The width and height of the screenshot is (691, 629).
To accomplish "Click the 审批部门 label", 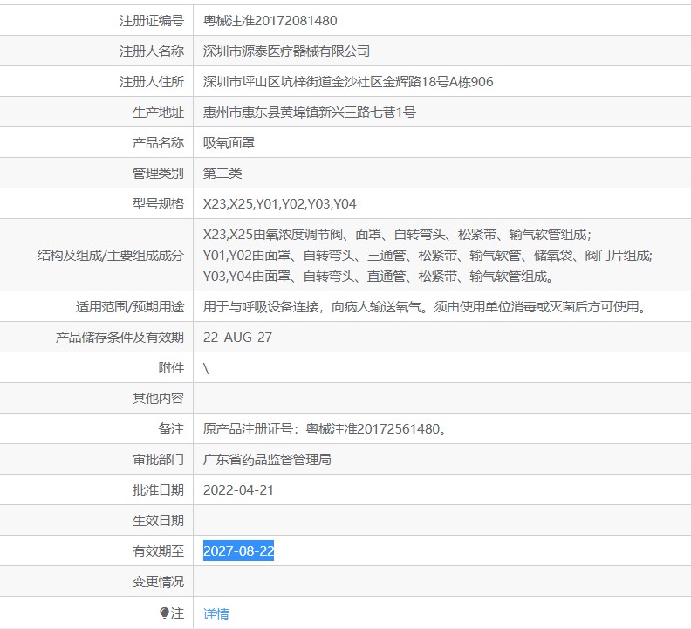I will pos(158,459).
